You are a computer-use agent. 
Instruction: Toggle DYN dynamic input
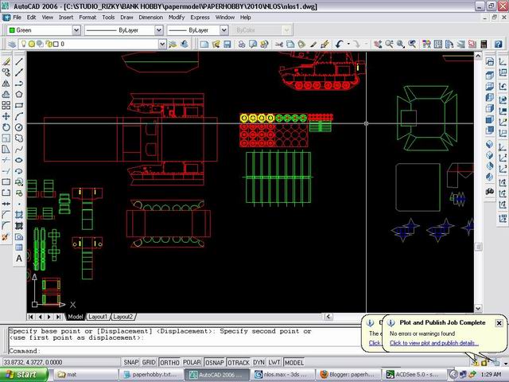(x=258, y=362)
